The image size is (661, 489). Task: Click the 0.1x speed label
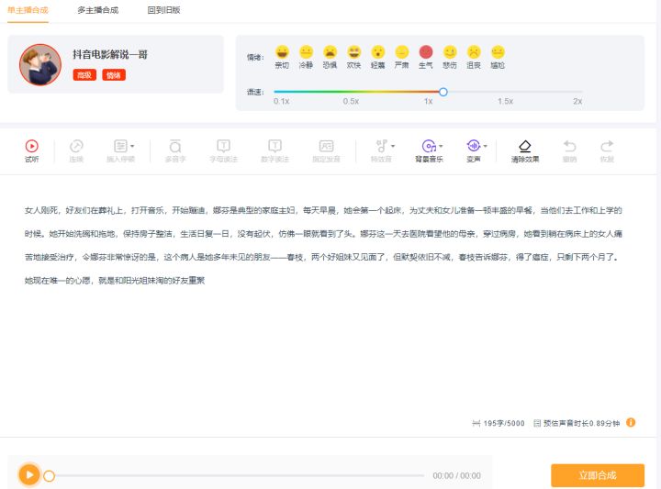[281, 102]
